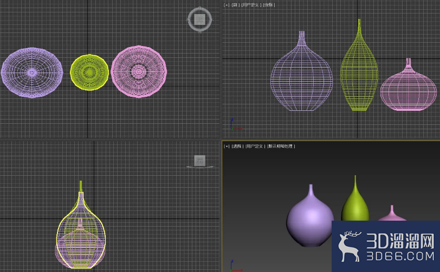Open the 前 view label menu

pyautogui.click(x=235, y=5)
